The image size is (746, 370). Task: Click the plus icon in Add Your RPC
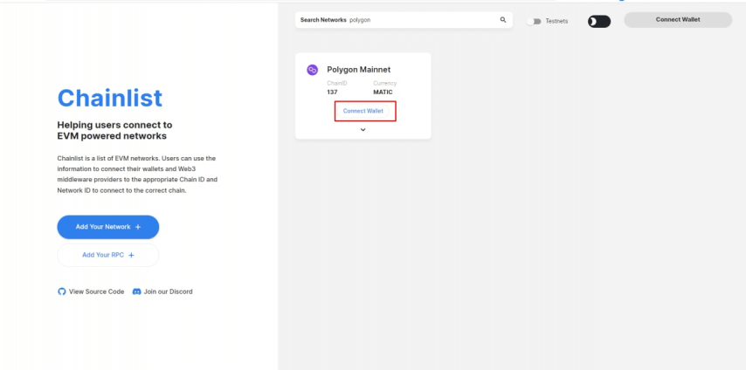coord(131,255)
